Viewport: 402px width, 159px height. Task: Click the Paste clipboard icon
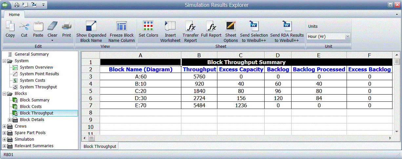(x=38, y=27)
